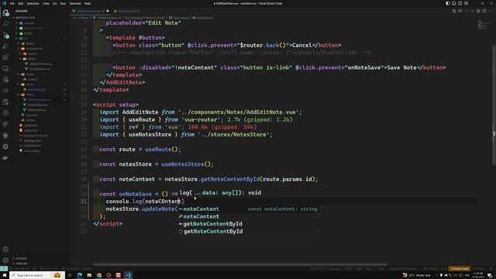Open the Windows Start menu
This screenshot has height=279, width=496.
[x=5, y=275]
